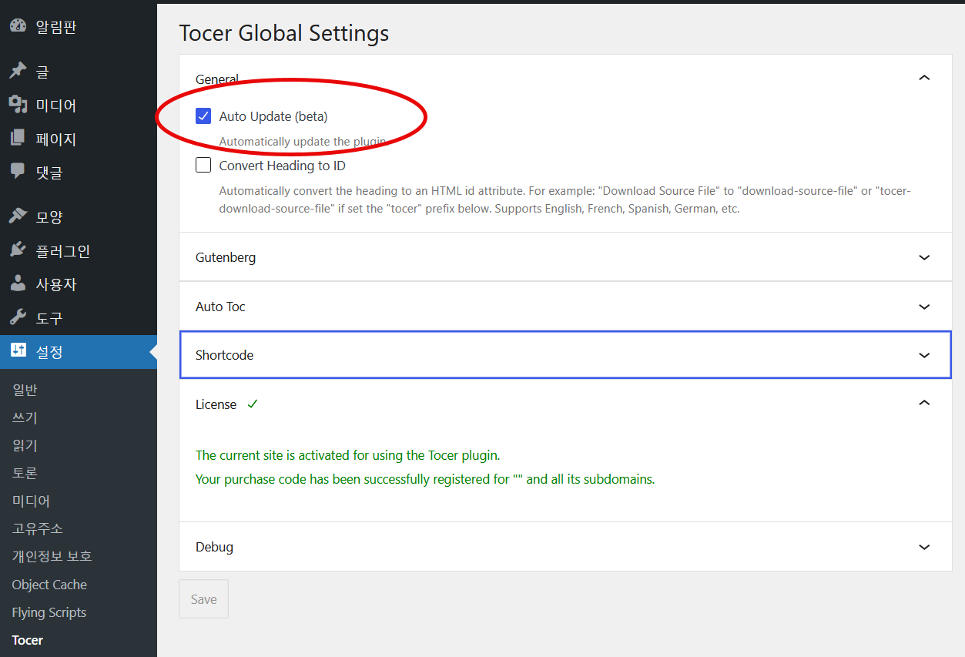The height and width of the screenshot is (657, 965).
Task: Select the 설정 settings icon
Action: click(x=18, y=350)
